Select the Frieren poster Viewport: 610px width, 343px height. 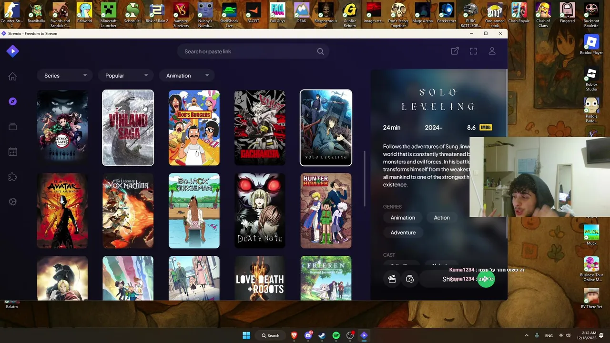coord(326,278)
